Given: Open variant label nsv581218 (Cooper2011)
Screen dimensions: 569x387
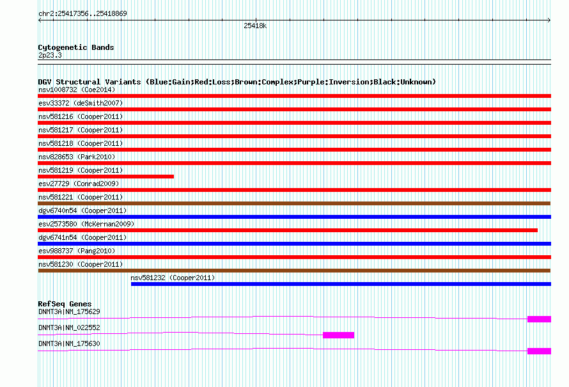Looking at the screenshot, I should coord(81,143).
